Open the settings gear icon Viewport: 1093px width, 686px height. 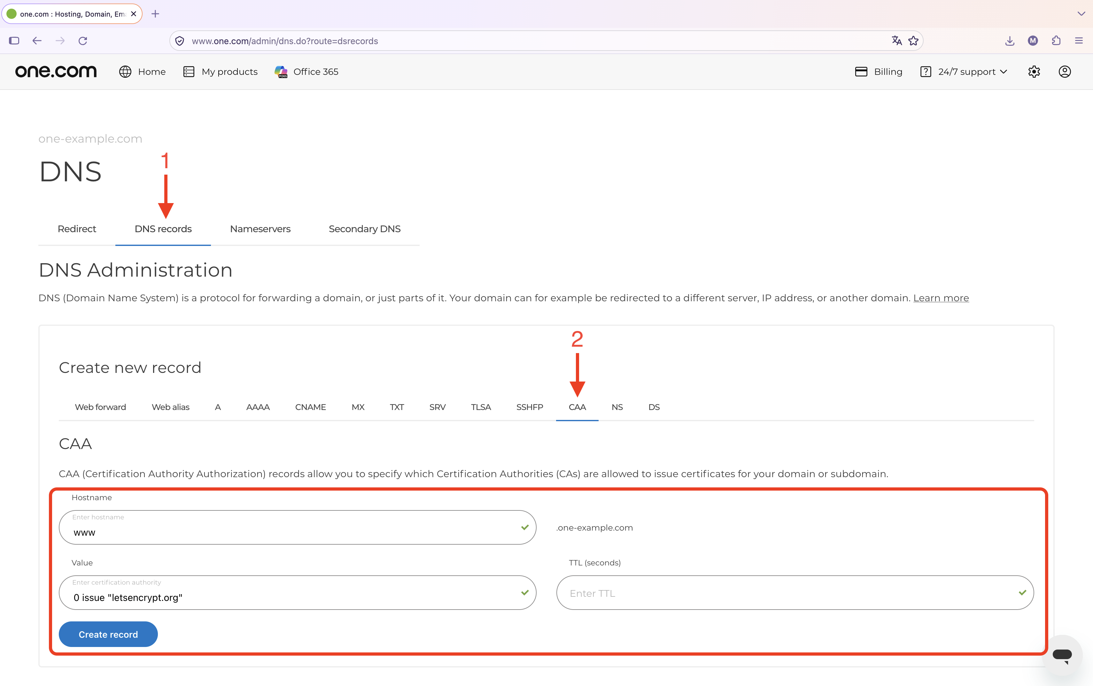tap(1034, 72)
